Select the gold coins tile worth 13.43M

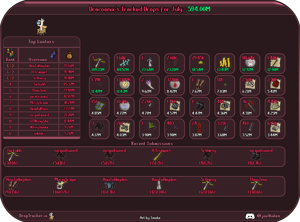click(x=225, y=63)
